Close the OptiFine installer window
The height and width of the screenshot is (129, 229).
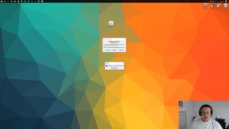click(x=124, y=39)
